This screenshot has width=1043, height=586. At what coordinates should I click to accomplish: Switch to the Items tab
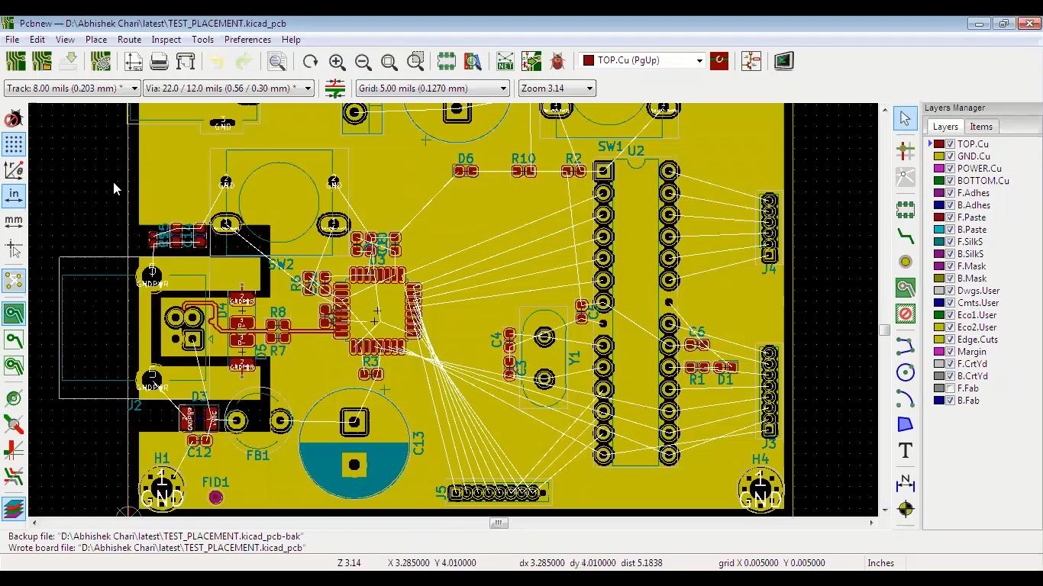[x=981, y=127]
